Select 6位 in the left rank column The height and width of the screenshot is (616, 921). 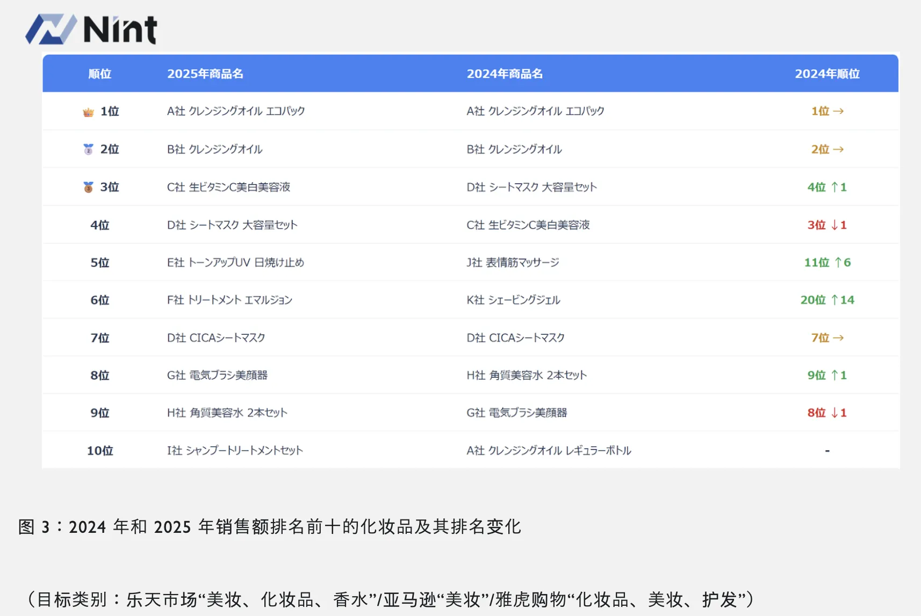click(100, 300)
